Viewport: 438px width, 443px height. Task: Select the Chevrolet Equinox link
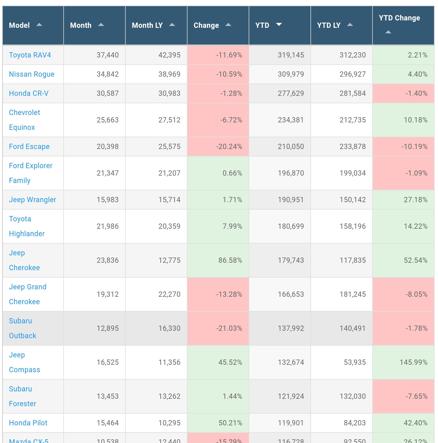[x=24, y=120]
